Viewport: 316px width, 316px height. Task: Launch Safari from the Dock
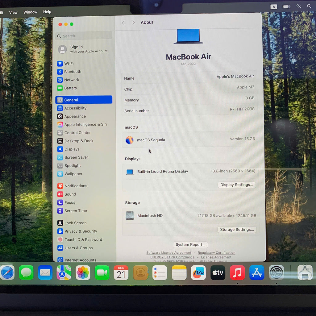pos(7,273)
